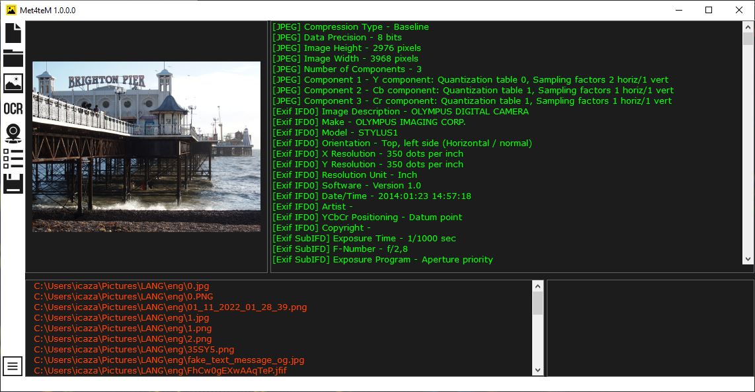
Task: Click the metadata panel scroll down arrow
Action: [x=748, y=259]
